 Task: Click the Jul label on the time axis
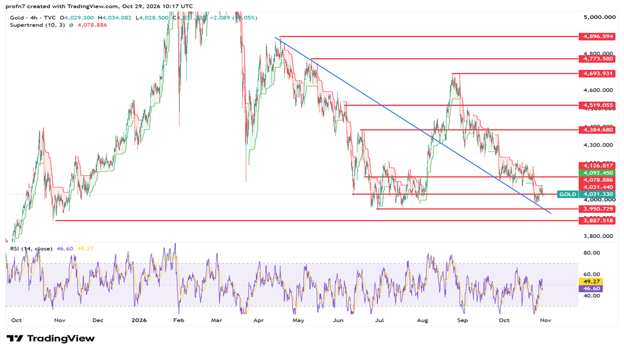point(379,320)
